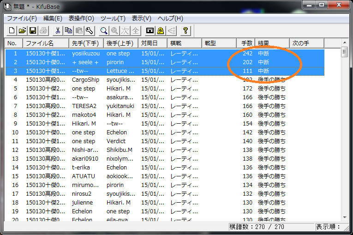Sort by the 結果 column header
This screenshot has height=235, width=353.
[x=272, y=43]
